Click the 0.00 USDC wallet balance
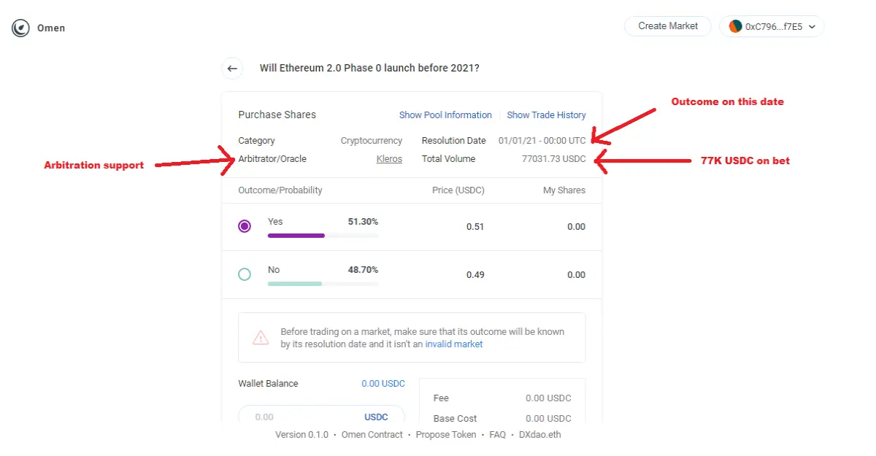This screenshot has height=456, width=876. pyautogui.click(x=383, y=384)
